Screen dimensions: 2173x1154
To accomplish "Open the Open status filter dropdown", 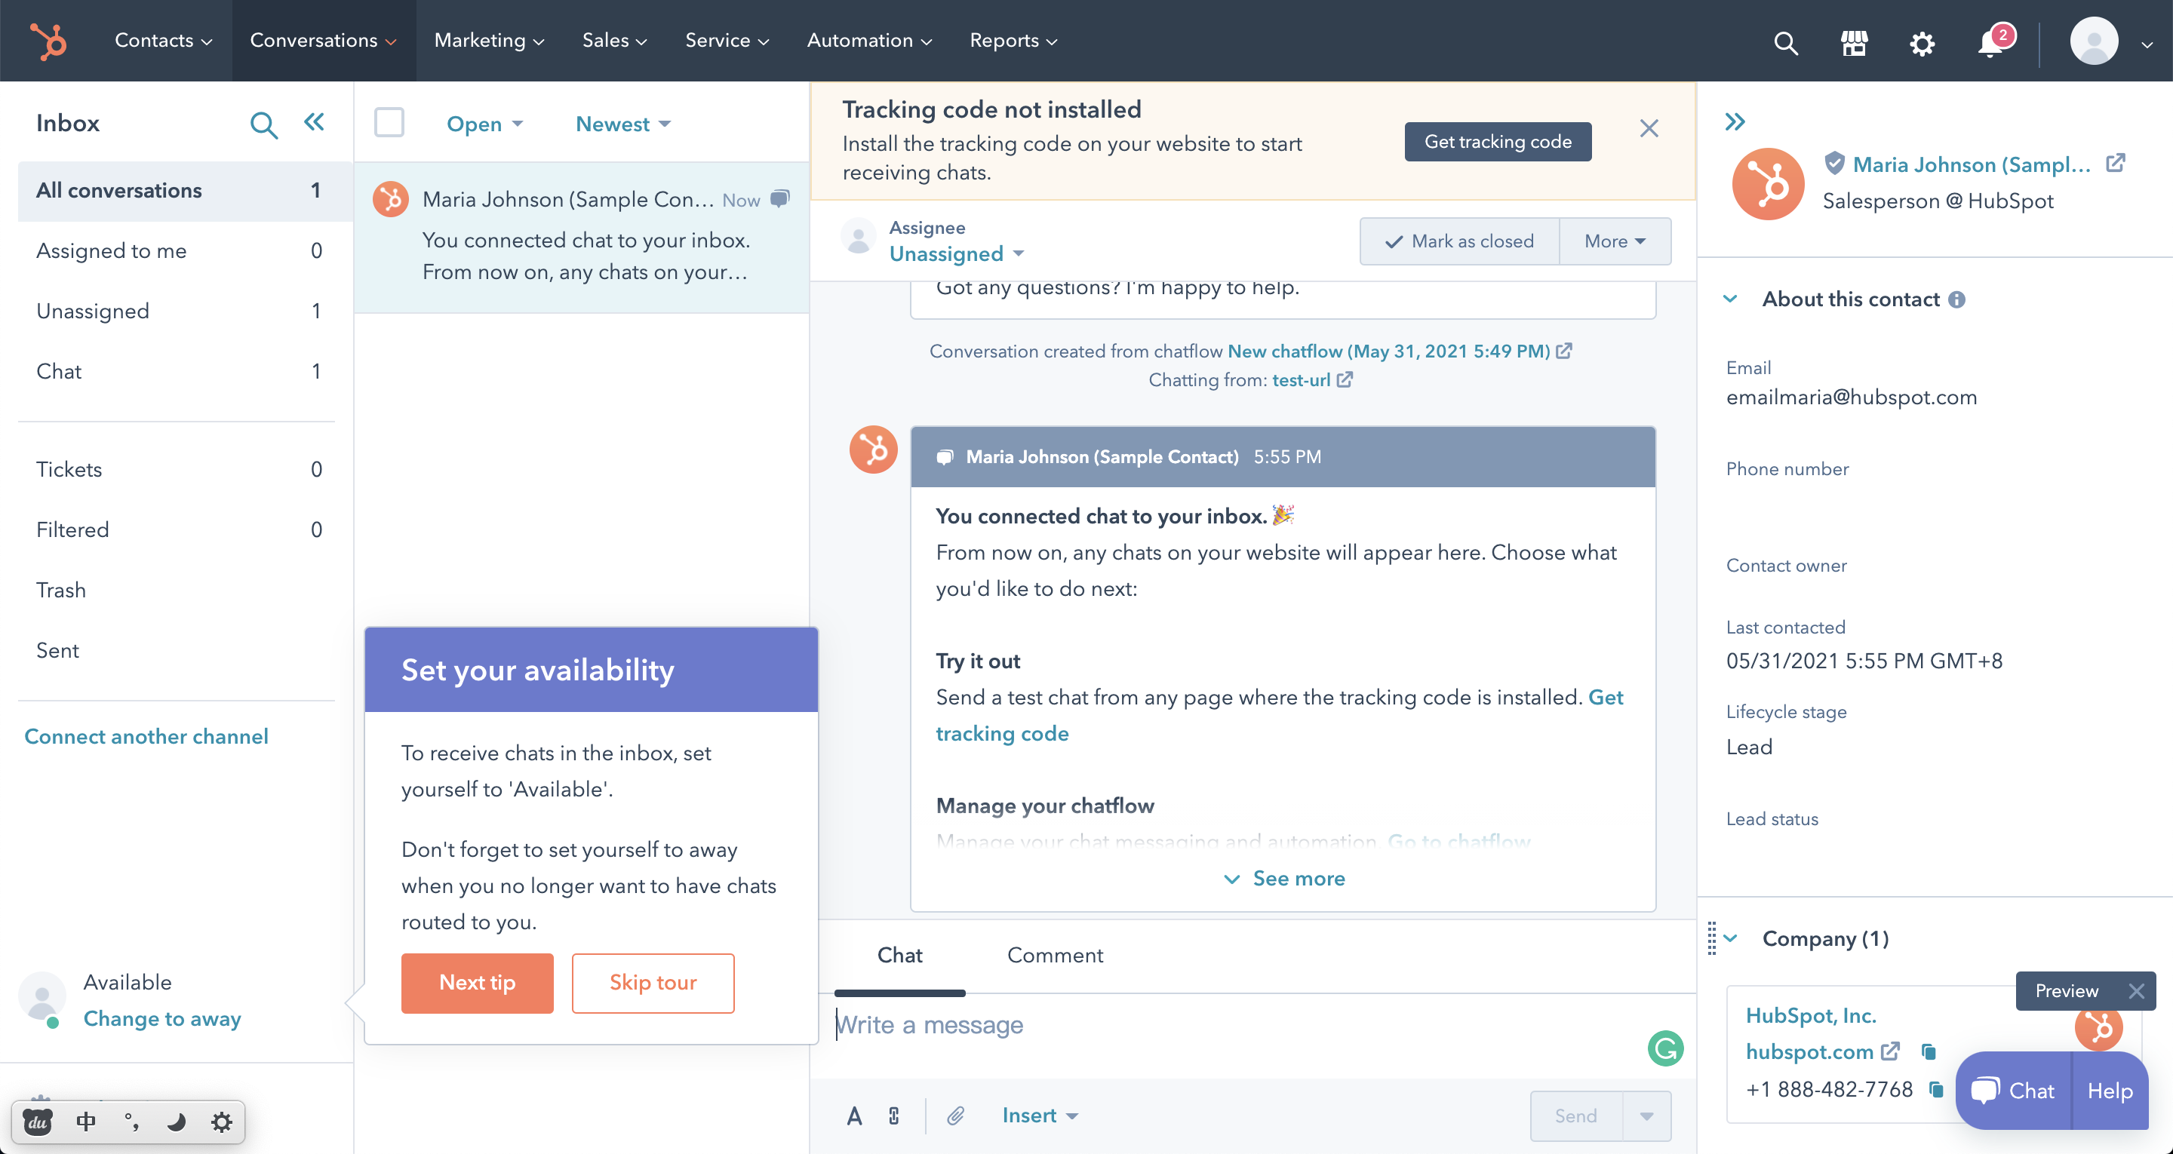I will [x=485, y=124].
